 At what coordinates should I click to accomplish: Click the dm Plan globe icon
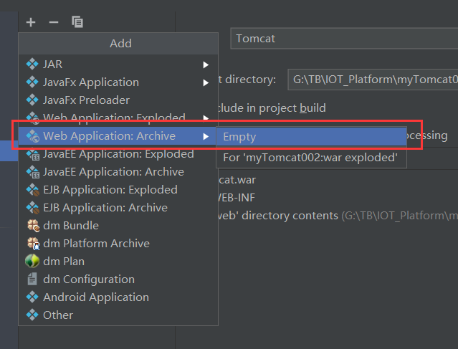32,262
